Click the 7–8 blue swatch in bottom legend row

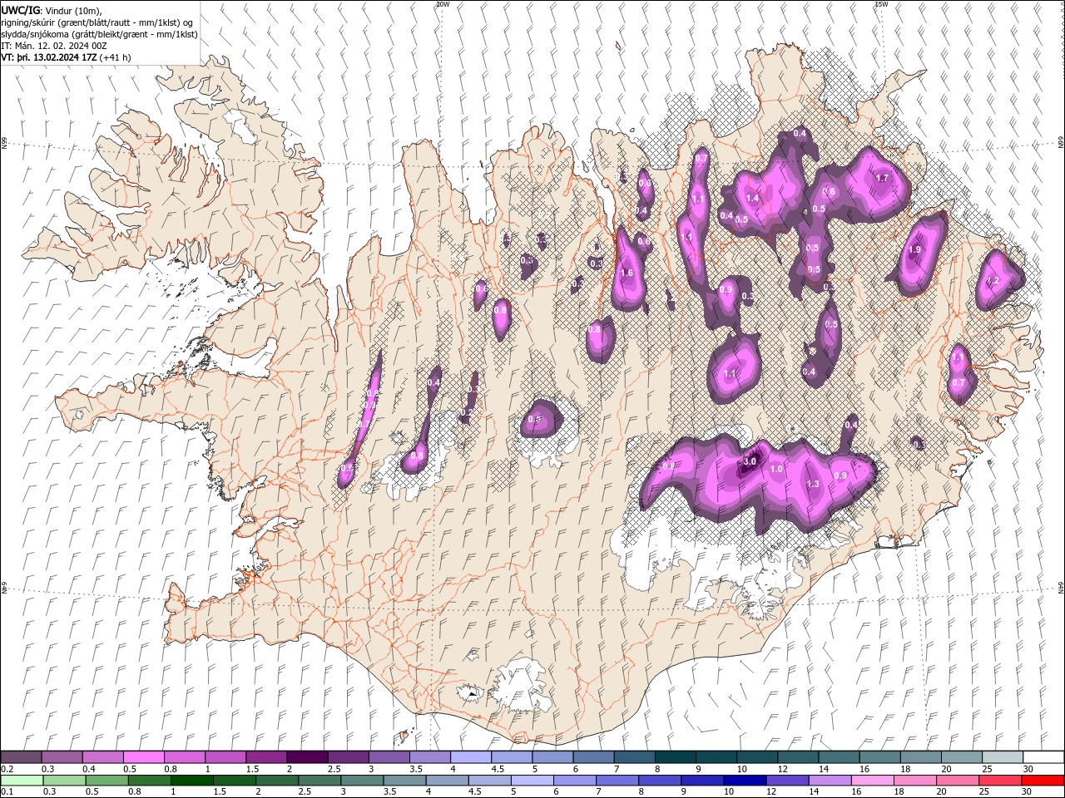[x=617, y=781]
